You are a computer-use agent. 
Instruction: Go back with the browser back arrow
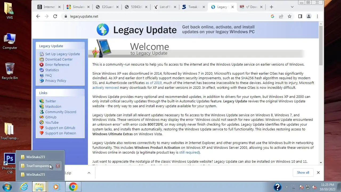[38, 16]
